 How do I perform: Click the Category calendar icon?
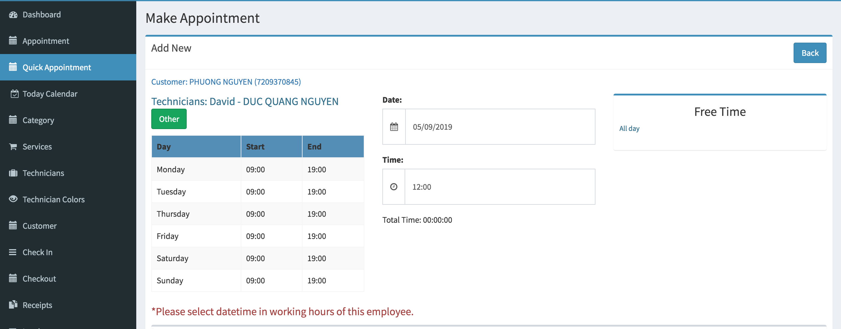coord(13,120)
